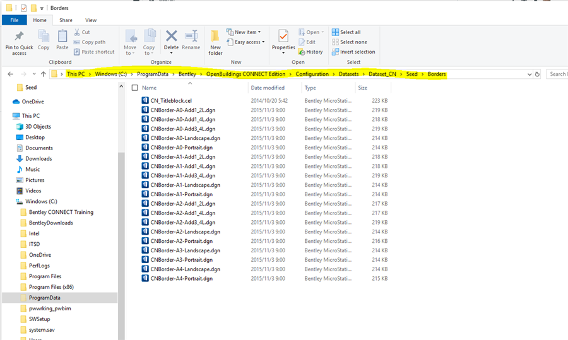Open the File menu tab
568x340 pixels.
[x=14, y=20]
